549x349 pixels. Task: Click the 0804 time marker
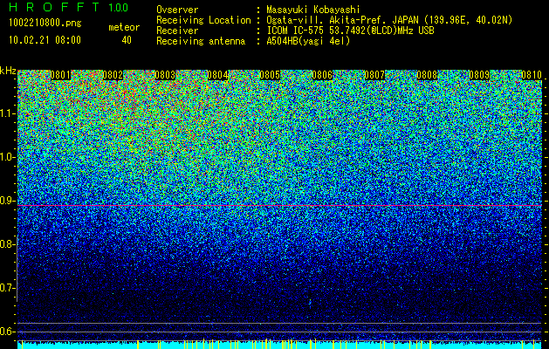tap(217, 75)
